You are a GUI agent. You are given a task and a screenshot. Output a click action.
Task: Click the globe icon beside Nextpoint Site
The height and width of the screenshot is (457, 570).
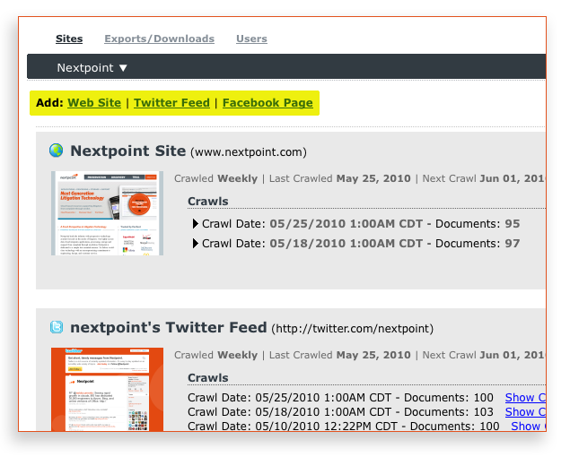point(56,151)
